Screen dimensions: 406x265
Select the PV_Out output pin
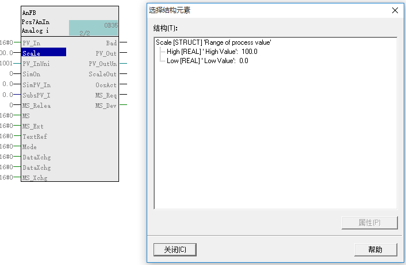pos(106,53)
